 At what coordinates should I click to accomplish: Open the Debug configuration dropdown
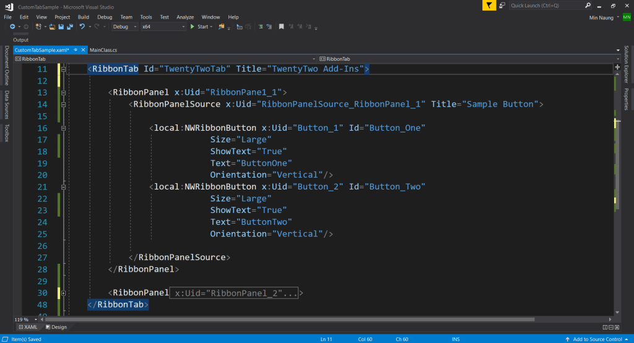pos(124,27)
